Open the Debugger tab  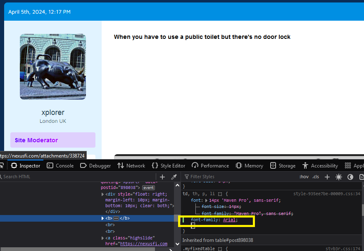coord(95,165)
